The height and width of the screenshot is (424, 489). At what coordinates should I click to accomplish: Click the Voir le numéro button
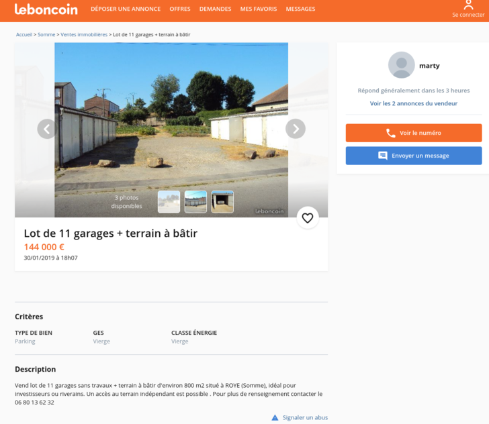click(x=414, y=133)
